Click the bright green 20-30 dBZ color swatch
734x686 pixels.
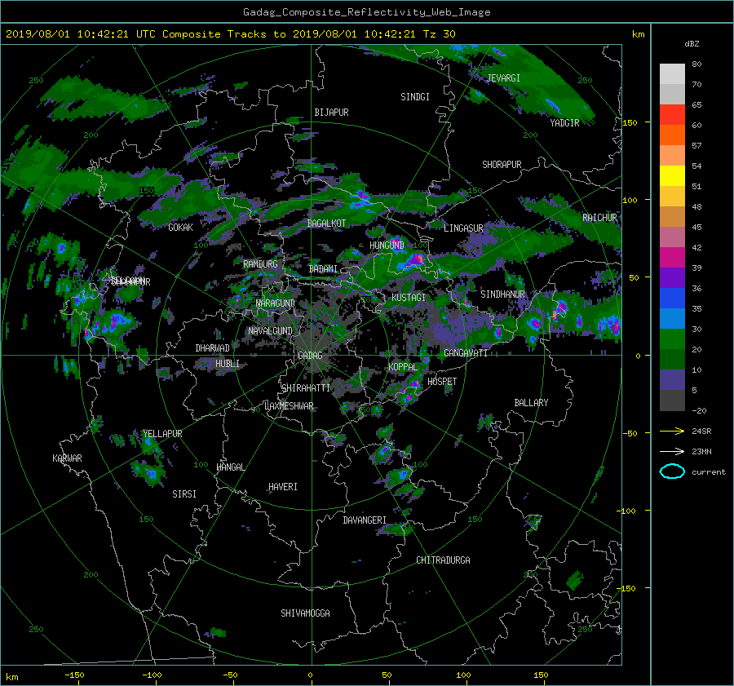point(672,339)
